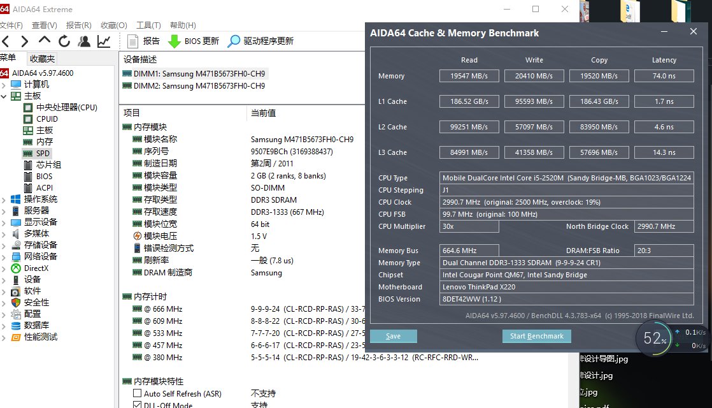Click the 配置 configuration icon
712x408 pixels.
pyautogui.click(x=16, y=314)
